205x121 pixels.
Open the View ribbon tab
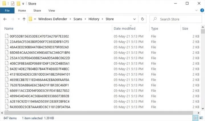[x=51, y=11]
